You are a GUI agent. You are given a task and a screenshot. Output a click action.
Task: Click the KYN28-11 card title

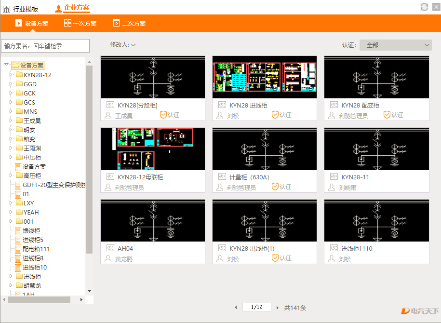point(355,177)
